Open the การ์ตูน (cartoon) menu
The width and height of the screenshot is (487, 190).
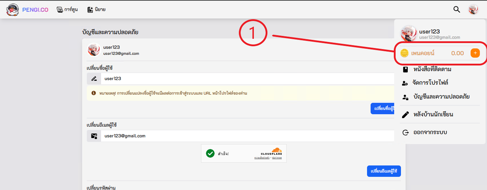(x=67, y=10)
